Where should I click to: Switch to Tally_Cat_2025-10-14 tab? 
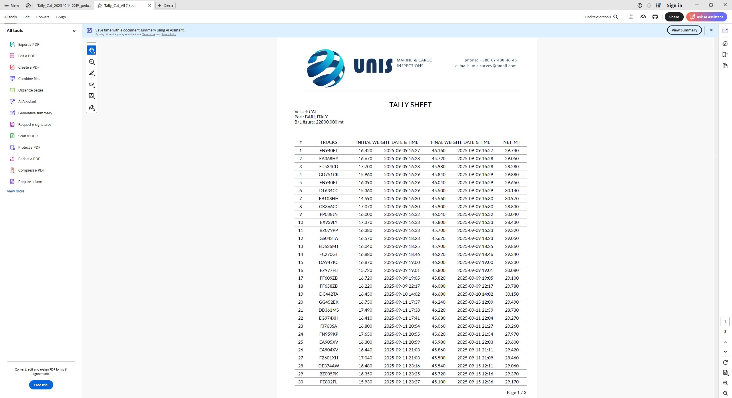tap(63, 5)
